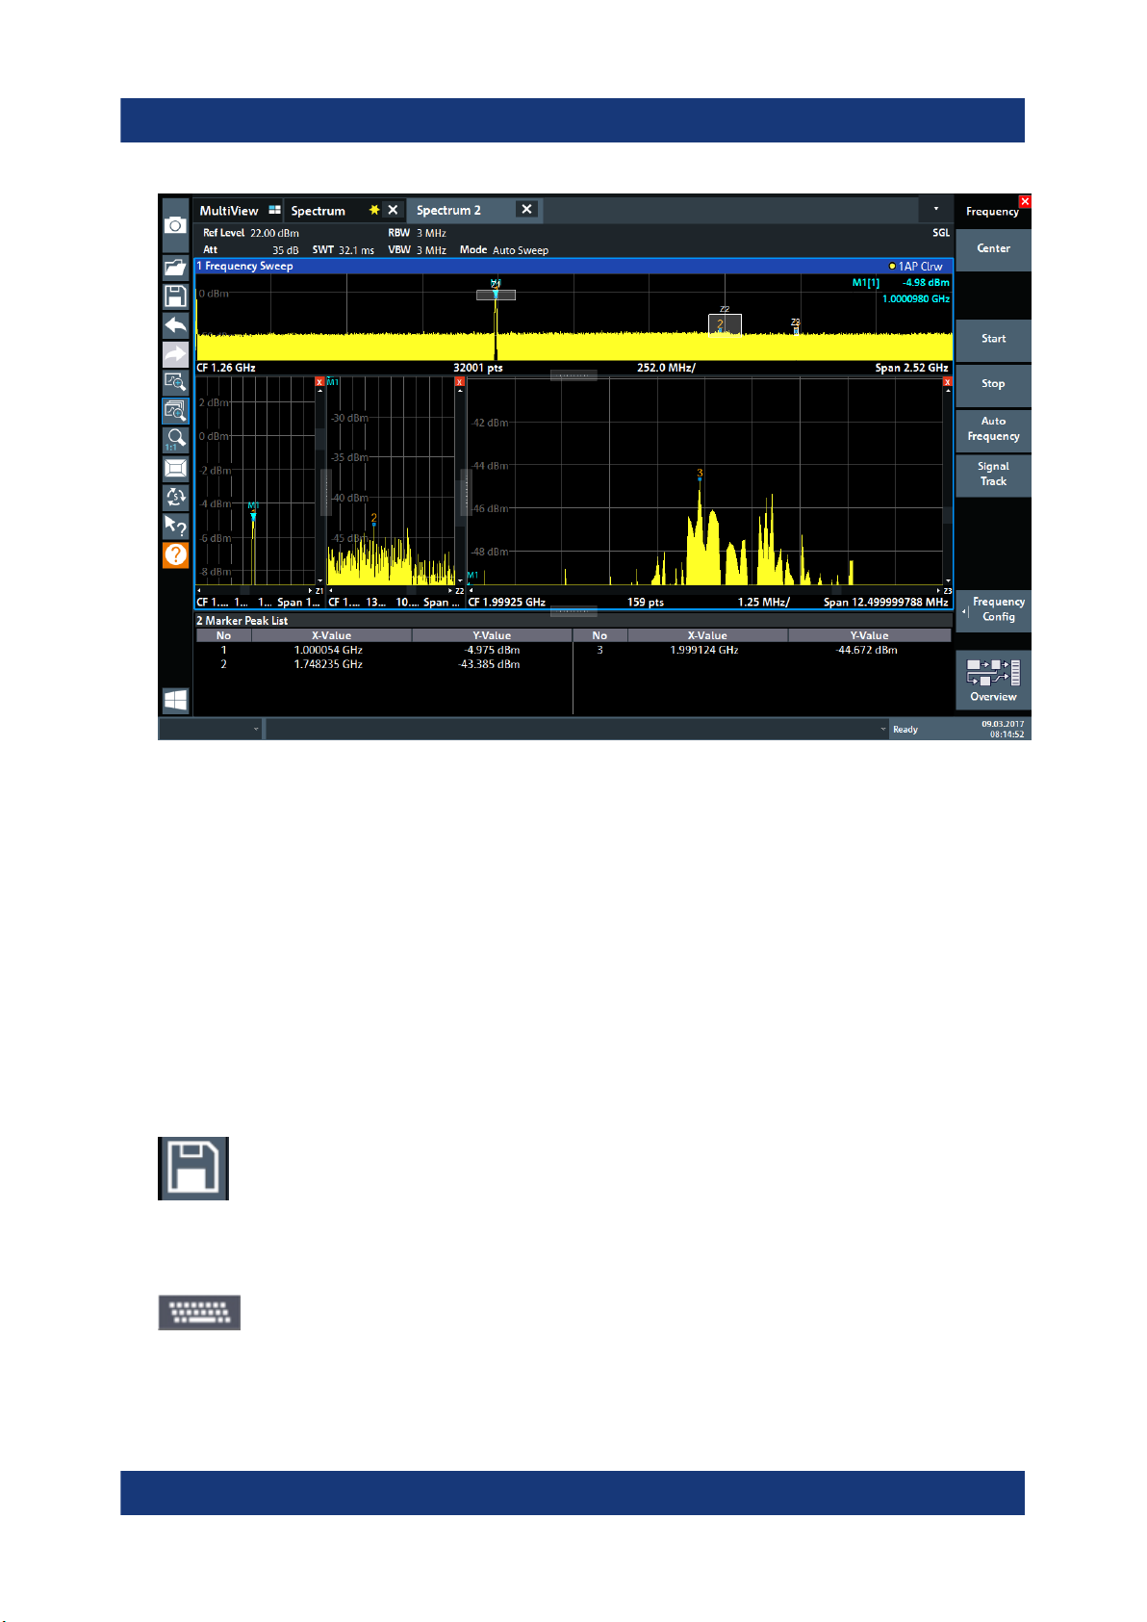This screenshot has width=1147, height=1622.
Task: Click the camera screenshot icon
Action: point(175,225)
